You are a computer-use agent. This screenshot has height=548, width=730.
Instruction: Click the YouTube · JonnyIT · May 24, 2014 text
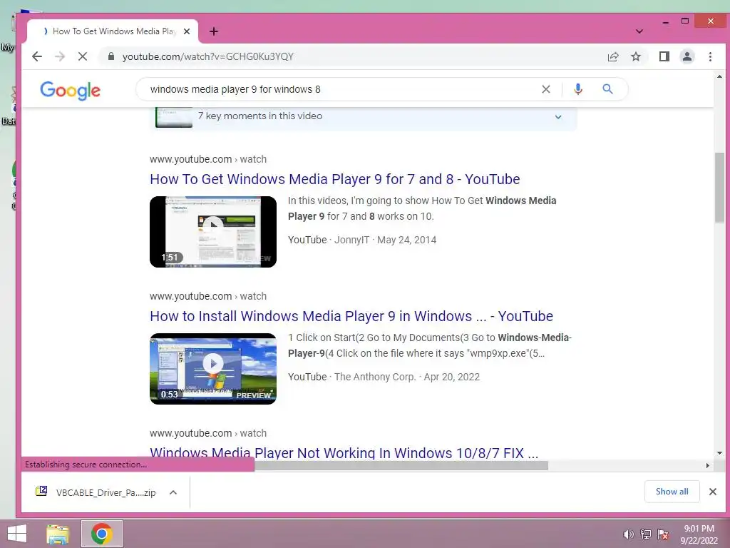point(362,240)
